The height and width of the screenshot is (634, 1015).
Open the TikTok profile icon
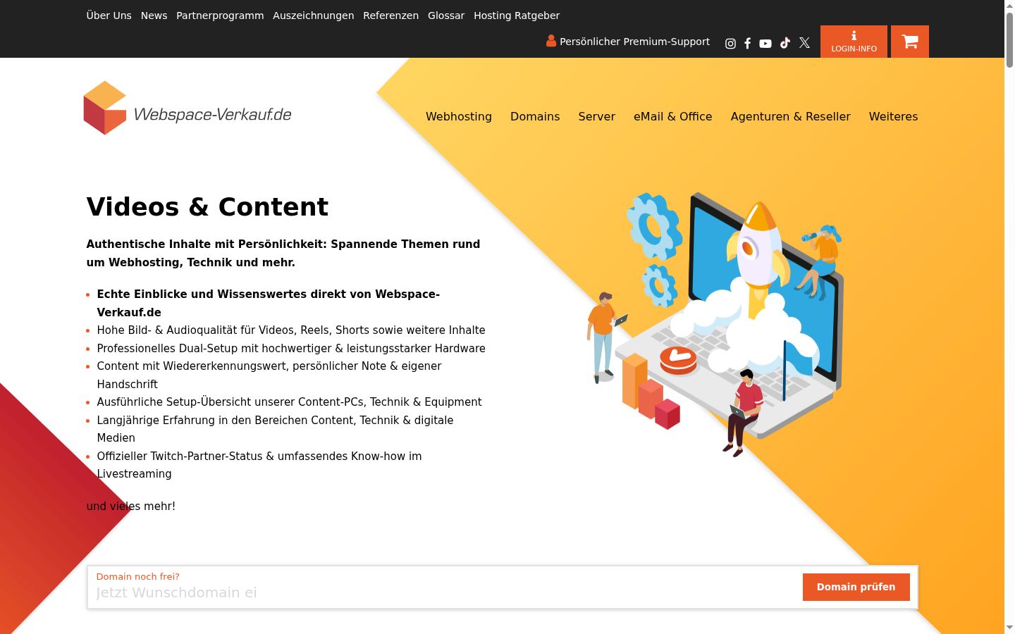785,43
